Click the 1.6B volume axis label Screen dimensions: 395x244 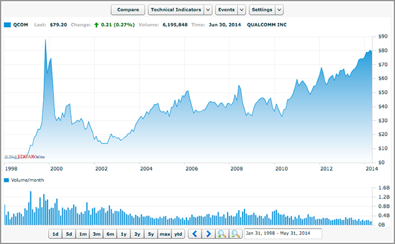click(x=384, y=188)
